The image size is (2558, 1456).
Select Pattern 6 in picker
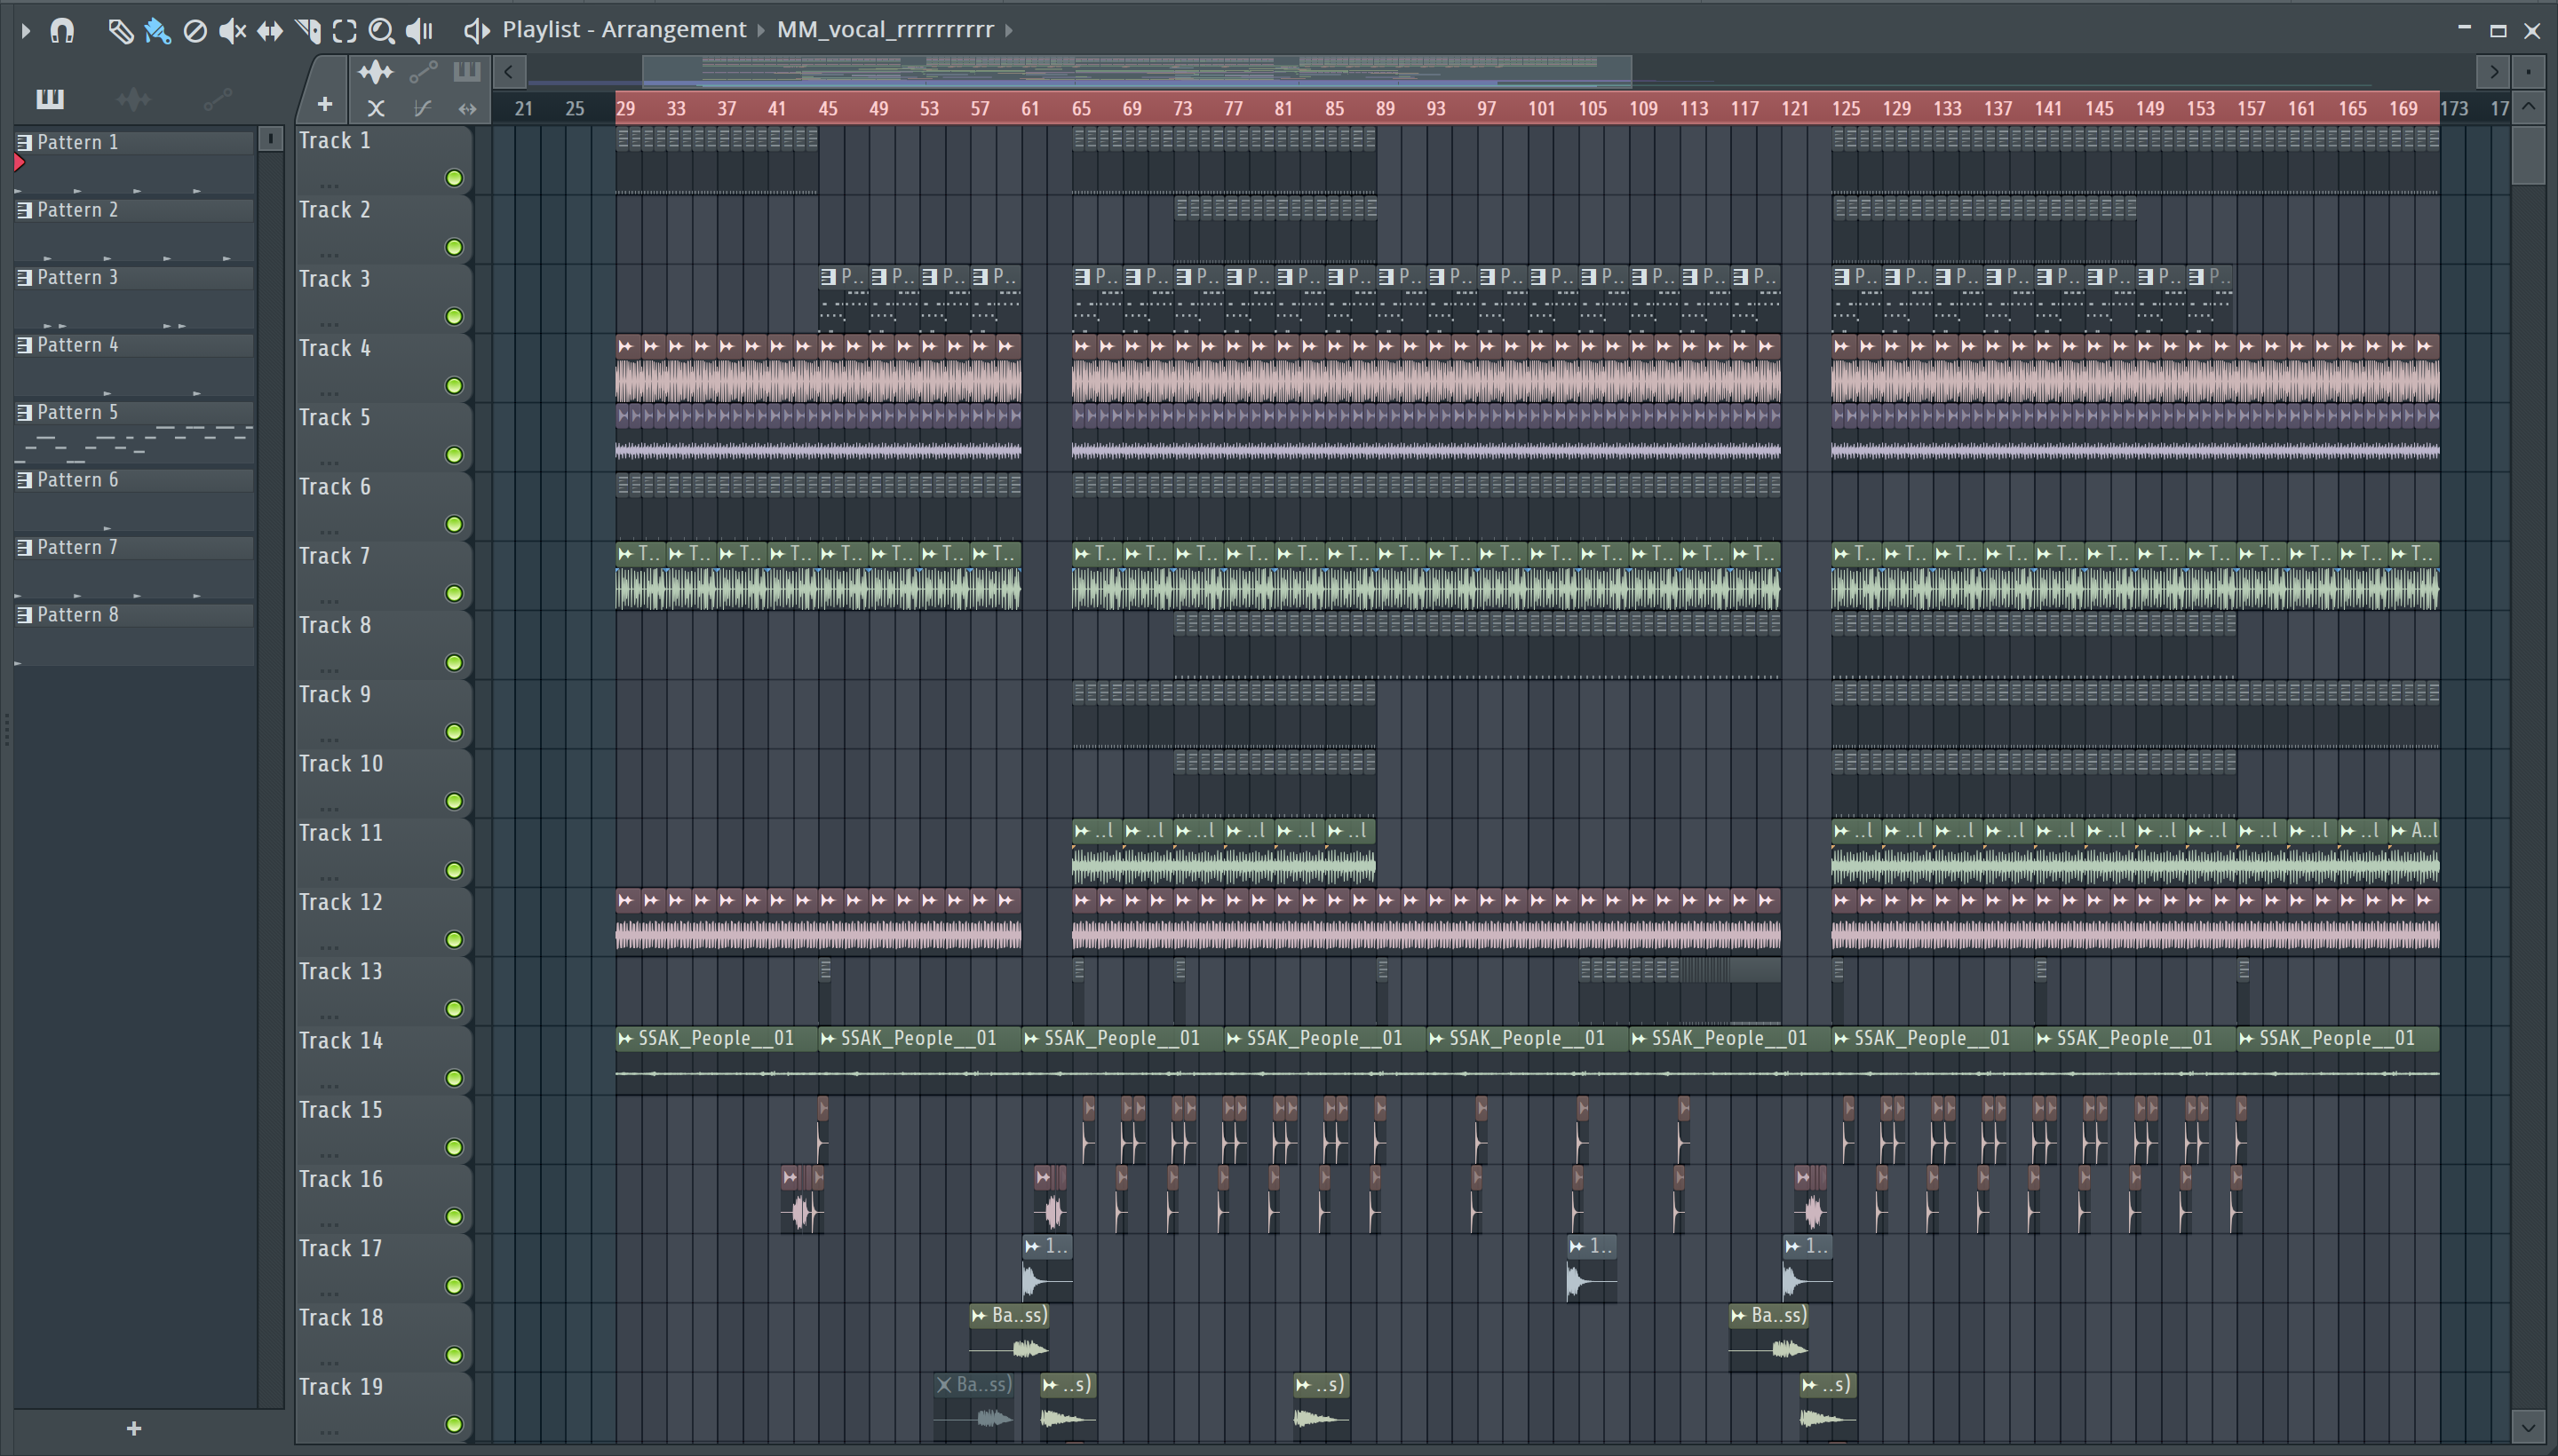134,480
